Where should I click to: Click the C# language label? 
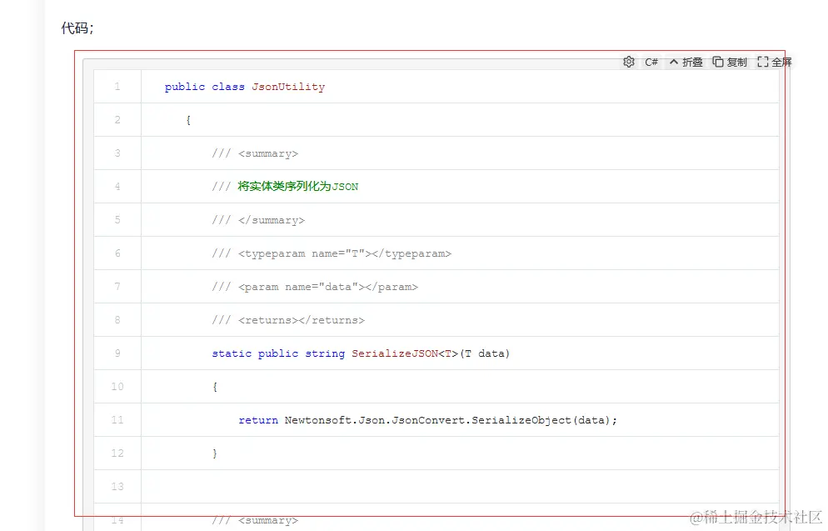coord(651,63)
